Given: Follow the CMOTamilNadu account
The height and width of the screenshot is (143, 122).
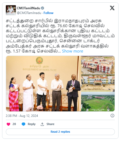Looking at the screenshot, I should click(48, 13).
